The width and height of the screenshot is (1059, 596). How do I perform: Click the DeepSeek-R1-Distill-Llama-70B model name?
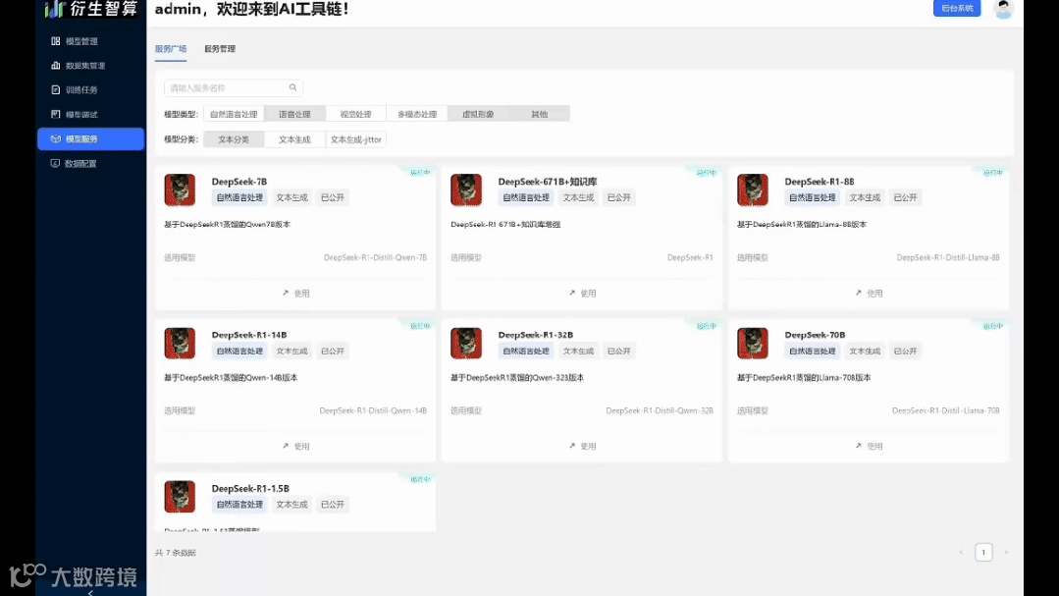pos(946,410)
